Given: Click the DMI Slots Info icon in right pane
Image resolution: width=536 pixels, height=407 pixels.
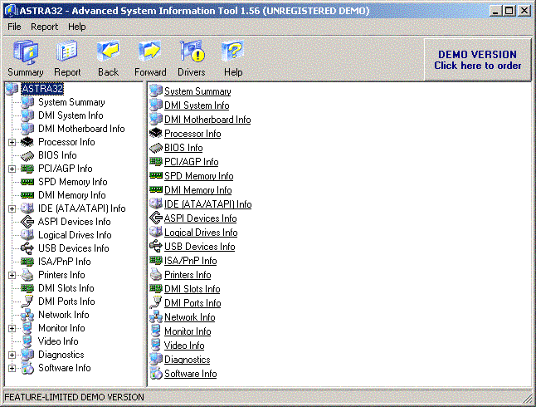Looking at the screenshot, I should pos(156,288).
